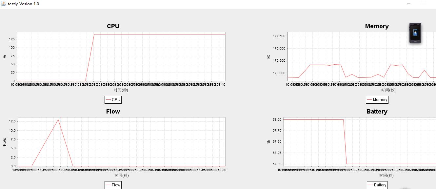
Task: Click the 58.00 tick on Battery axis
Action: pyautogui.click(x=277, y=119)
